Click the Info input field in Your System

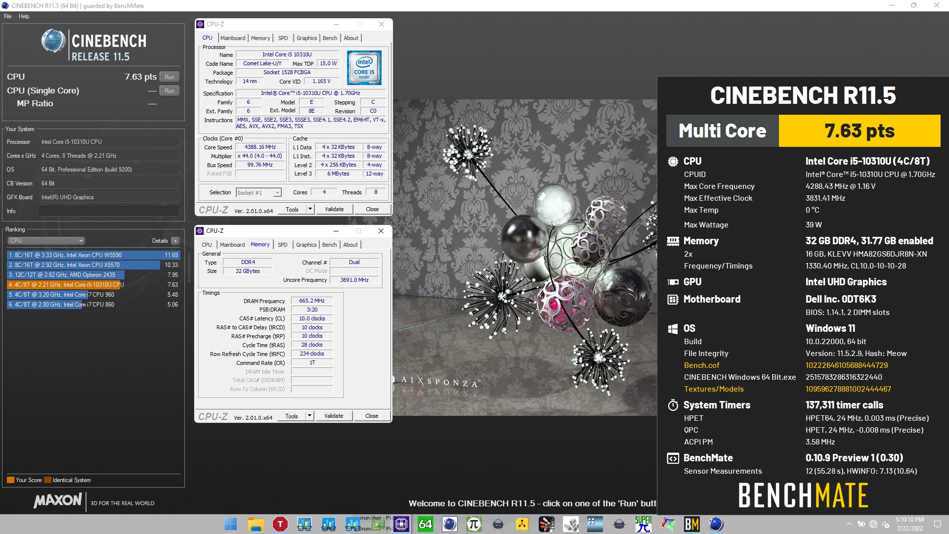click(x=109, y=211)
